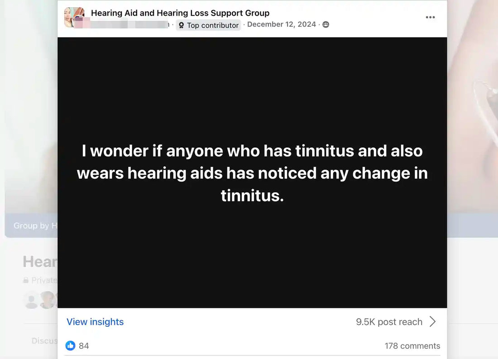Viewport: 498px width, 359px height.
Task: Click the group avatar in post header
Action: pyautogui.click(x=74, y=18)
